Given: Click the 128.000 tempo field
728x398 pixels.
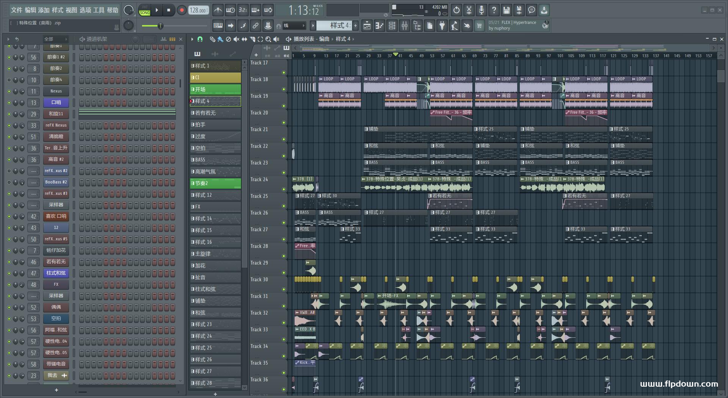Looking at the screenshot, I should [x=199, y=10].
